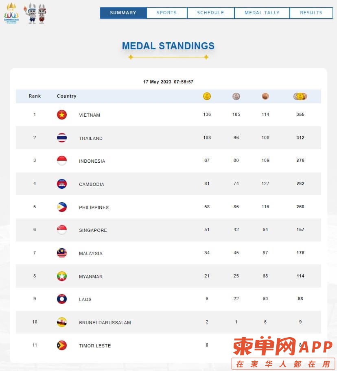This screenshot has height=371, width=337.
Task: Click the Thailand flag icon
Action: click(x=62, y=138)
